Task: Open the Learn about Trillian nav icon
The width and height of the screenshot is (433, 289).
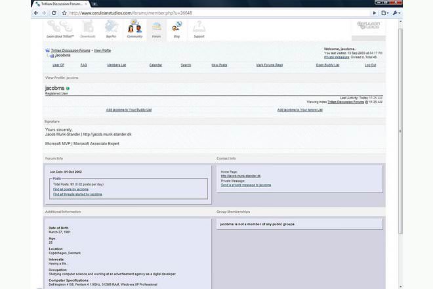Action: click(x=60, y=30)
